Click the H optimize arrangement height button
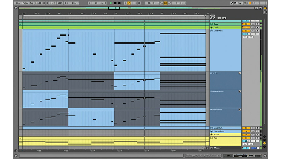This screenshot has width=281, height=159. pyautogui.click(x=256, y=8)
